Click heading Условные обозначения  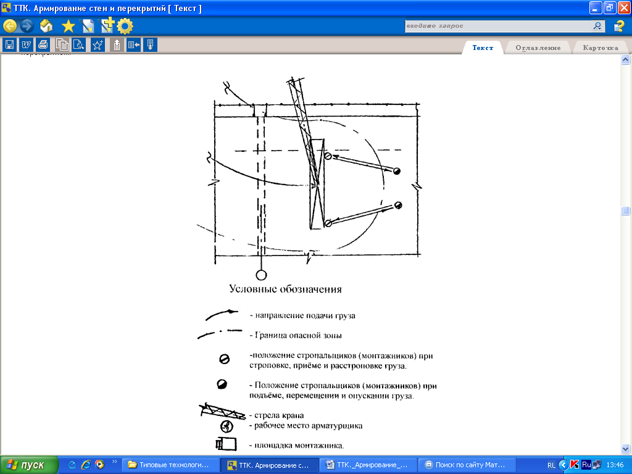(x=285, y=289)
